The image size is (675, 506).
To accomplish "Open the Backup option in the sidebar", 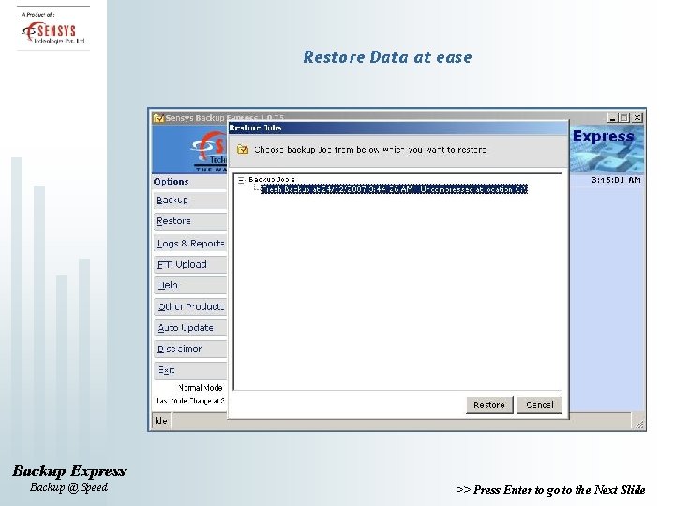I will pyautogui.click(x=190, y=201).
